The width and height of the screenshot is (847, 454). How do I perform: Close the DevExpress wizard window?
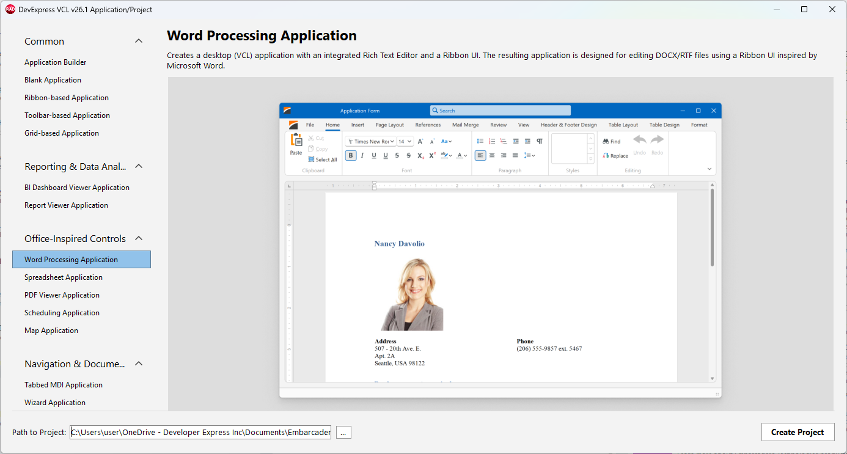click(832, 9)
